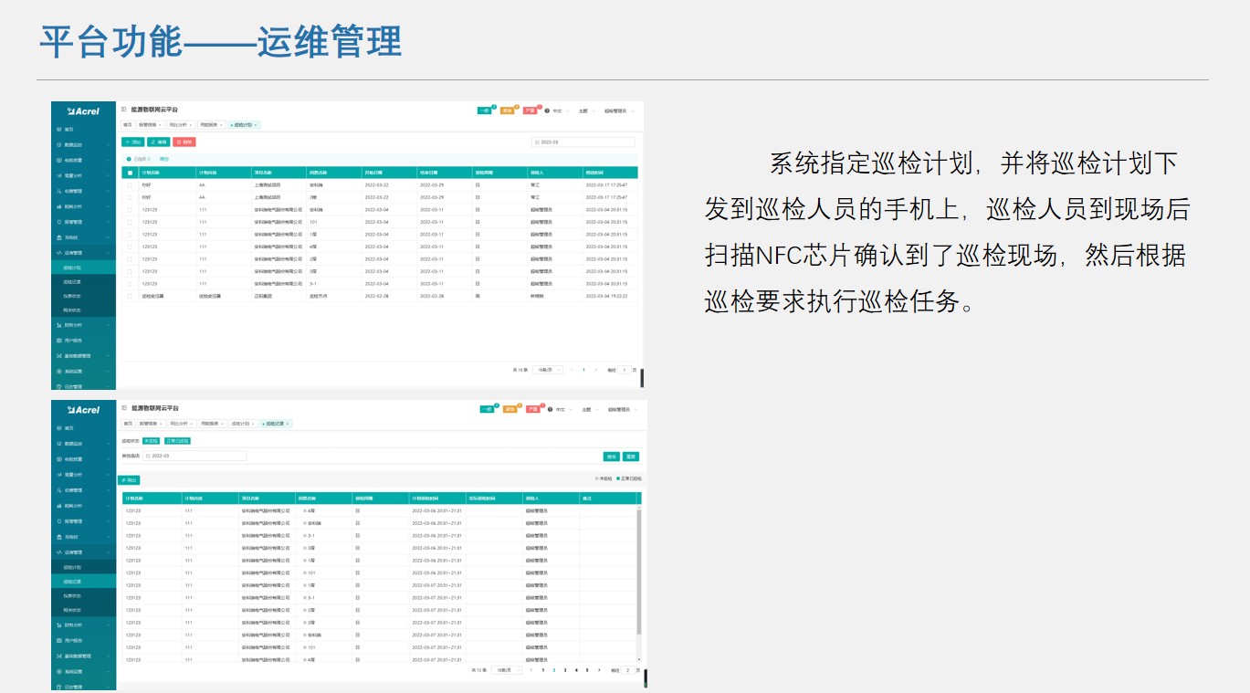Click the red 删除 delete button

pos(184,142)
